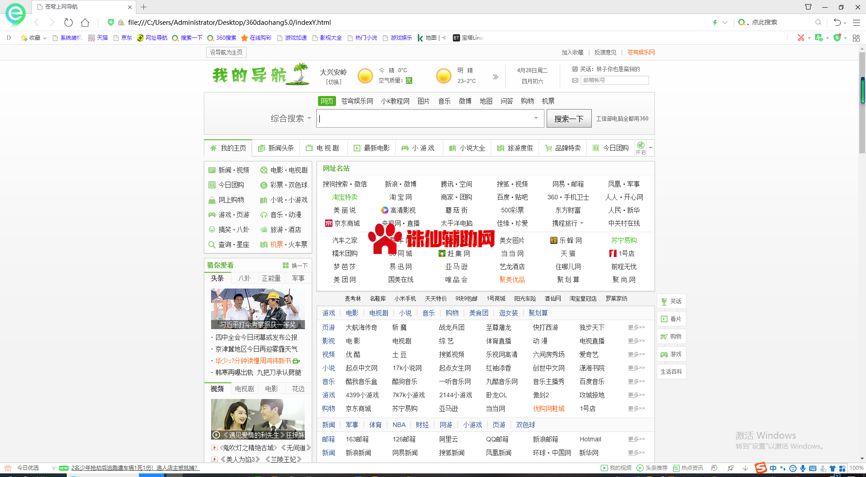Select the 电视剧 navigation tab
The width and height of the screenshot is (866, 477).
[322, 148]
